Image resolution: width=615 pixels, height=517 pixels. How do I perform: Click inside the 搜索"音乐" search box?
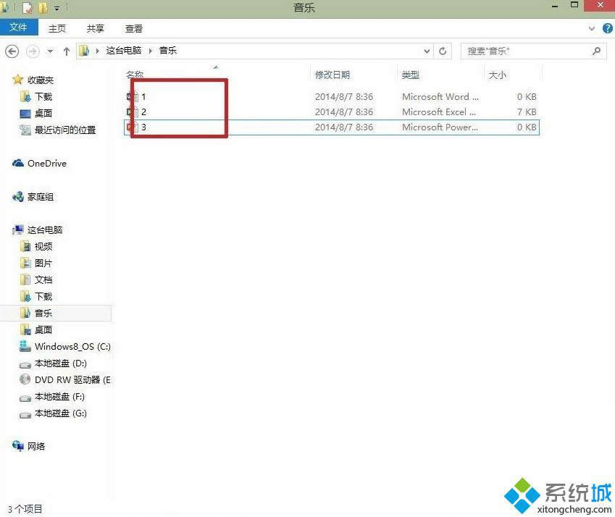[x=529, y=51]
